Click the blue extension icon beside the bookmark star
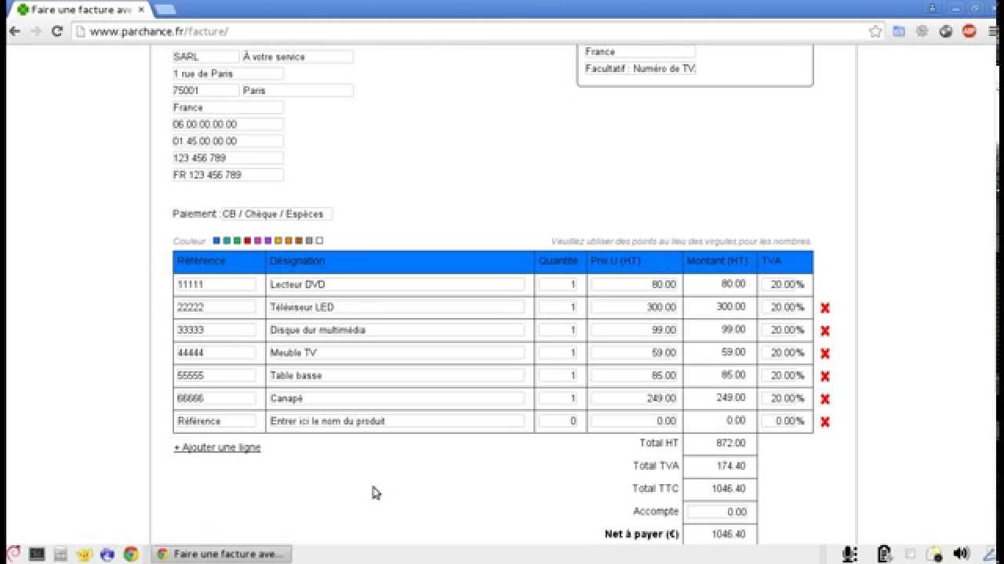 [899, 31]
